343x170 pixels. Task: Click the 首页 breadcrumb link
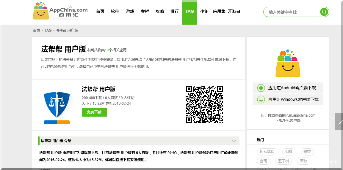(36, 30)
